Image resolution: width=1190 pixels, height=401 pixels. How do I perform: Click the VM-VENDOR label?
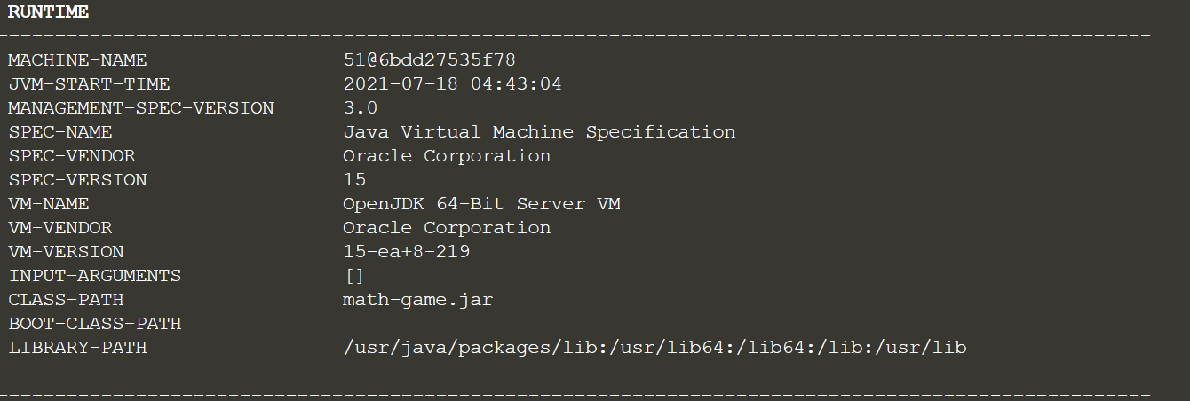(x=60, y=228)
